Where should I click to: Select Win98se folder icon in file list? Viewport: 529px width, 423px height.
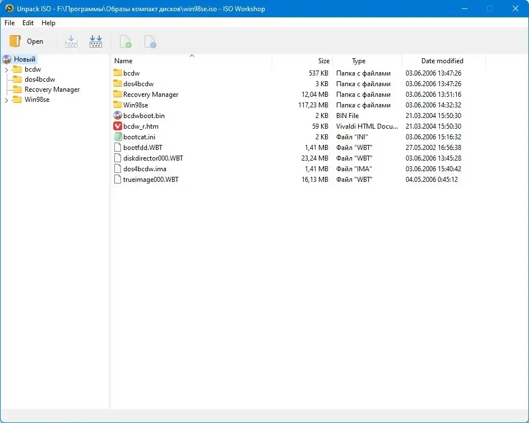118,105
